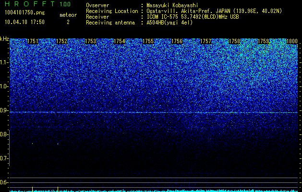Click the 1.1 frequency axis label

[x=4, y=62]
